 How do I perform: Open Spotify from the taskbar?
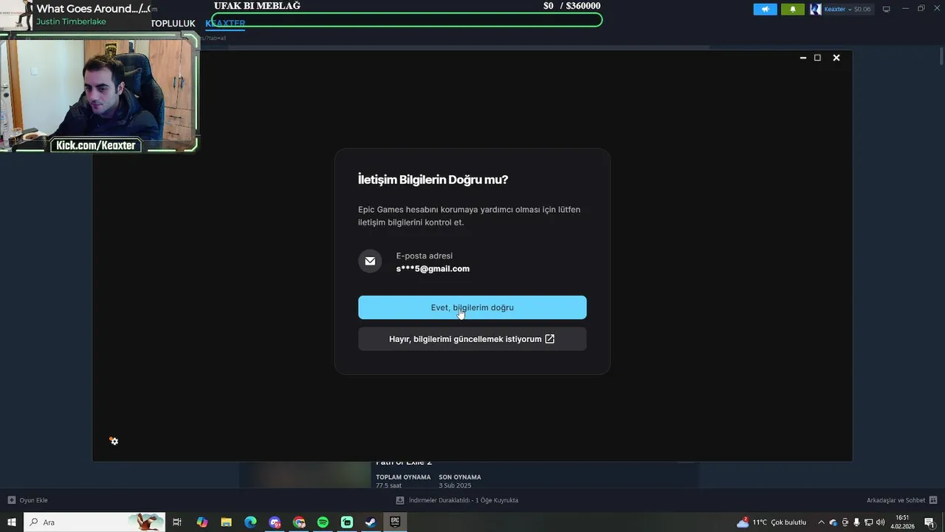323,522
